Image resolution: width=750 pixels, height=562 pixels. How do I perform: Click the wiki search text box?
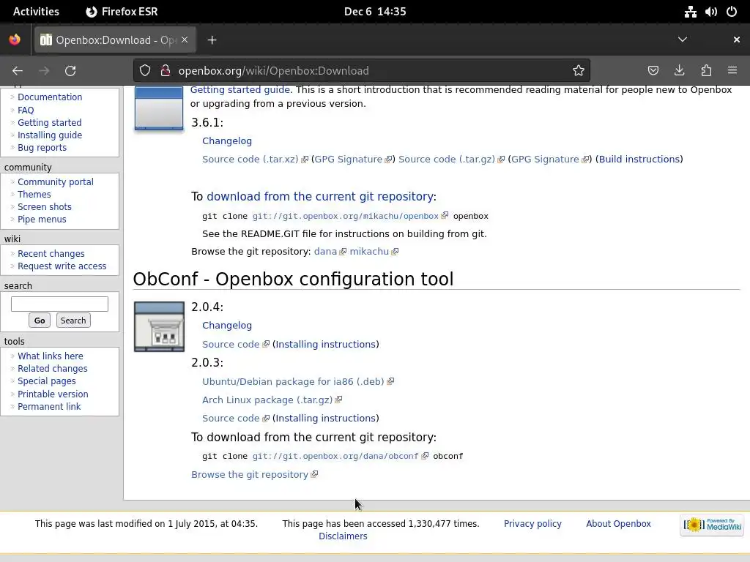tap(60, 304)
